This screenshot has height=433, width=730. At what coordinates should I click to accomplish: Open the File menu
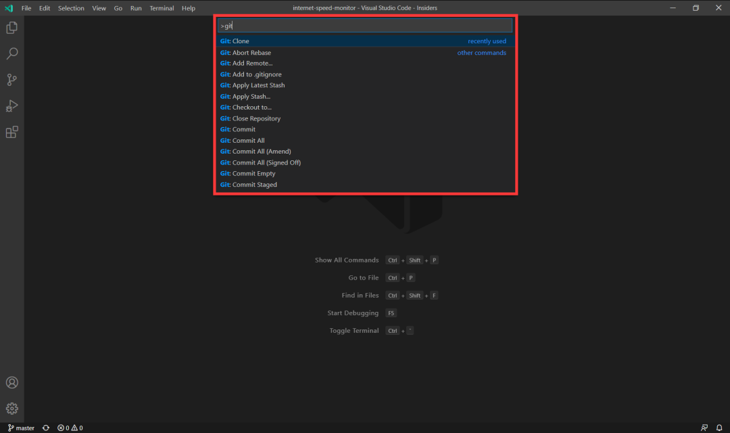26,8
